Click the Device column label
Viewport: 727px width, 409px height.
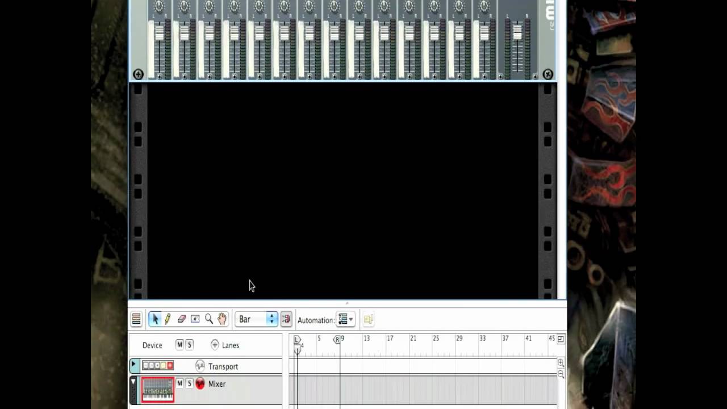click(x=152, y=345)
